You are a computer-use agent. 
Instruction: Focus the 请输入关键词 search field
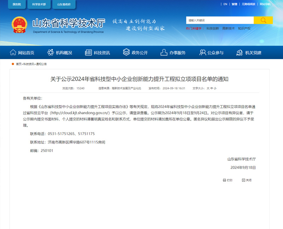pos(220,20)
